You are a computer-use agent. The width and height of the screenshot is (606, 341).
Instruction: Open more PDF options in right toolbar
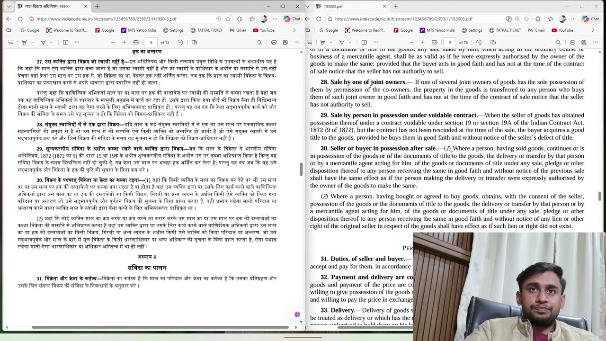pos(595,42)
